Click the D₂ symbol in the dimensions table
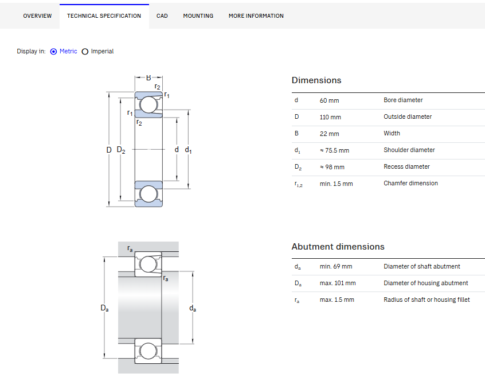 [x=298, y=167]
